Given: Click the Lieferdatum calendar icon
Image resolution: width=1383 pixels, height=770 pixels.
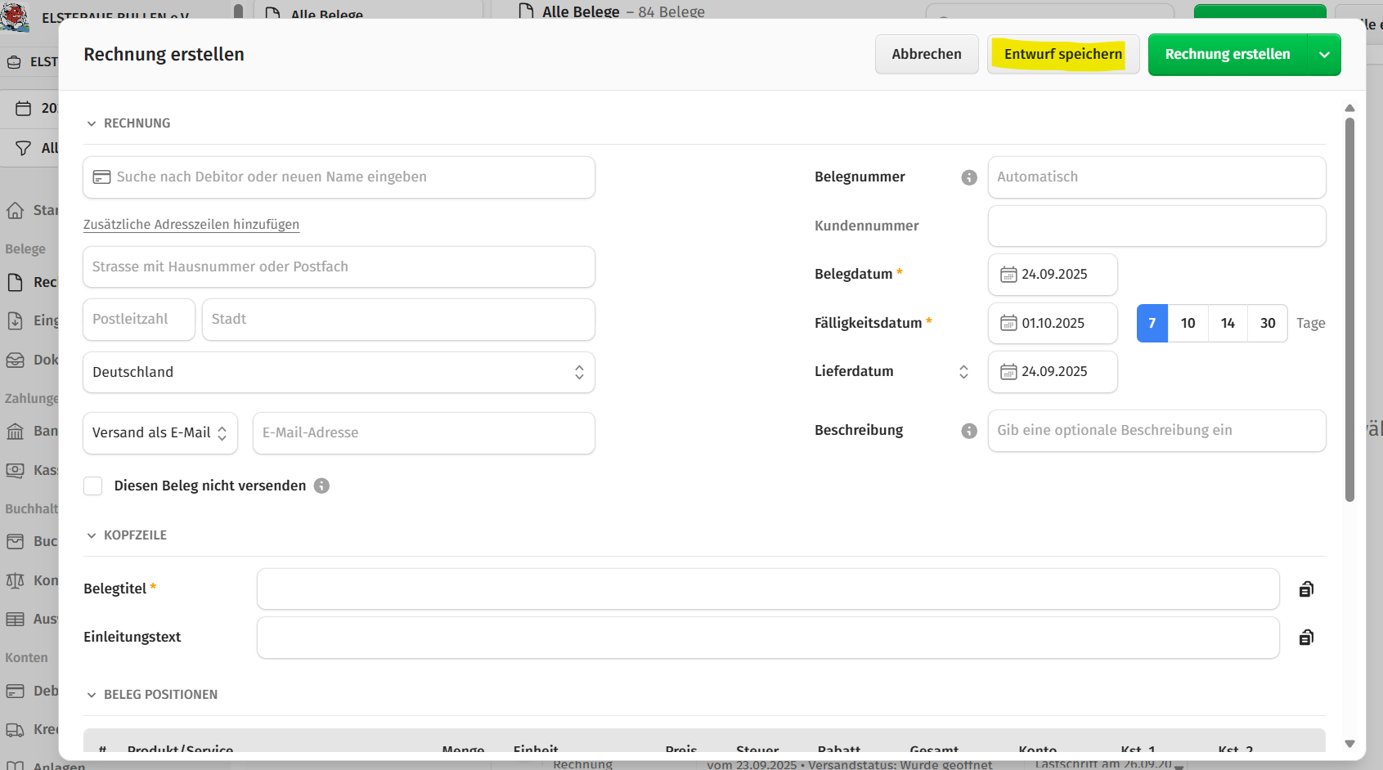Looking at the screenshot, I should coord(1008,372).
